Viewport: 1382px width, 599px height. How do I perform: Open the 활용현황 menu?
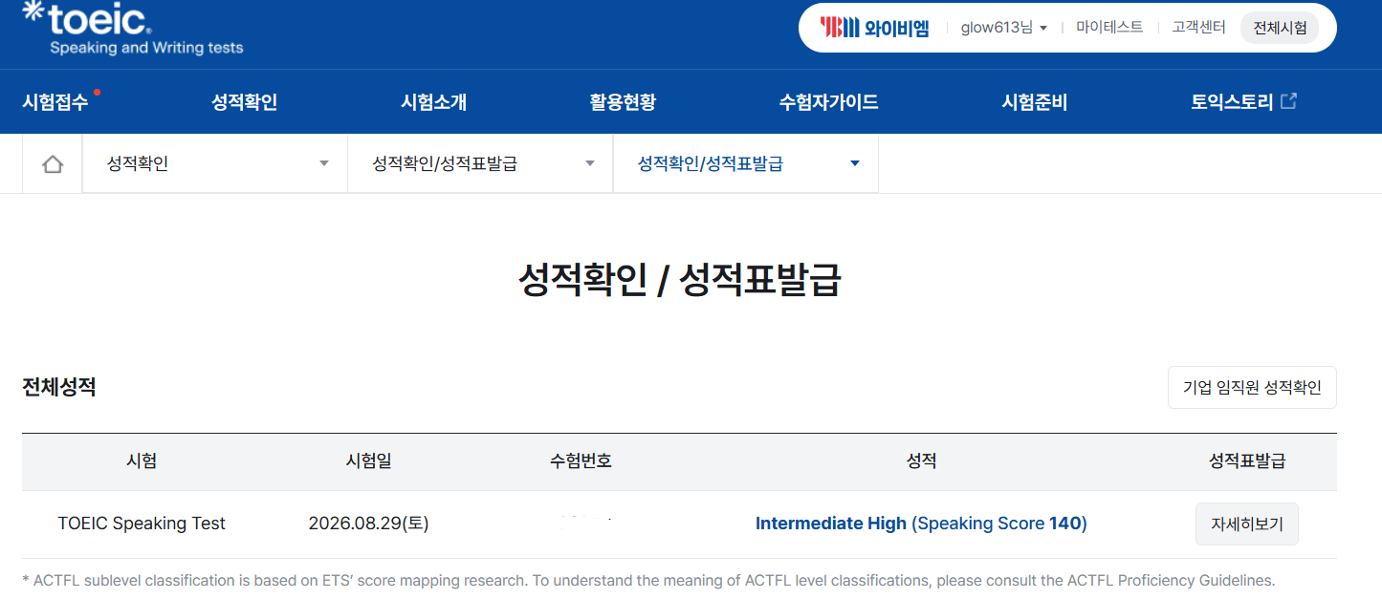(623, 102)
